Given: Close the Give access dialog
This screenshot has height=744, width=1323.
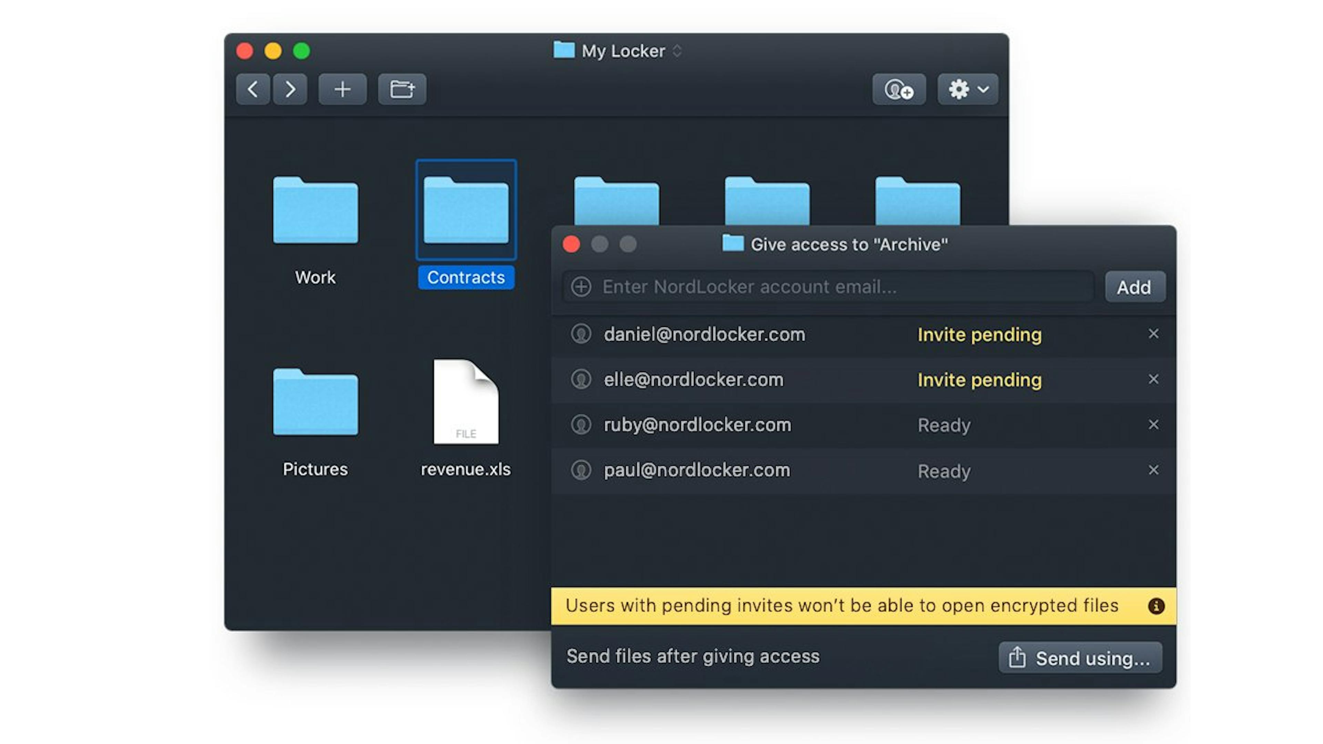Looking at the screenshot, I should 571,244.
